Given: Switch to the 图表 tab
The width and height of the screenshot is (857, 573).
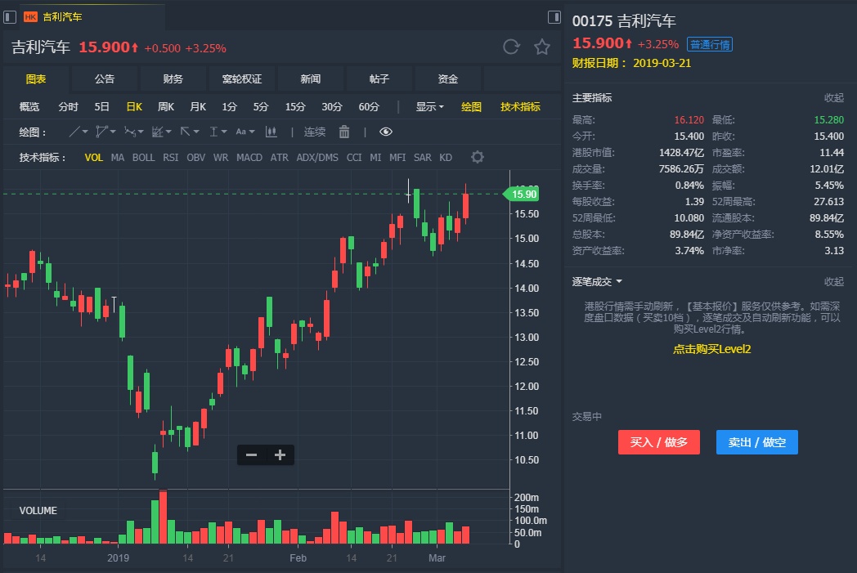Looking at the screenshot, I should click(36, 79).
